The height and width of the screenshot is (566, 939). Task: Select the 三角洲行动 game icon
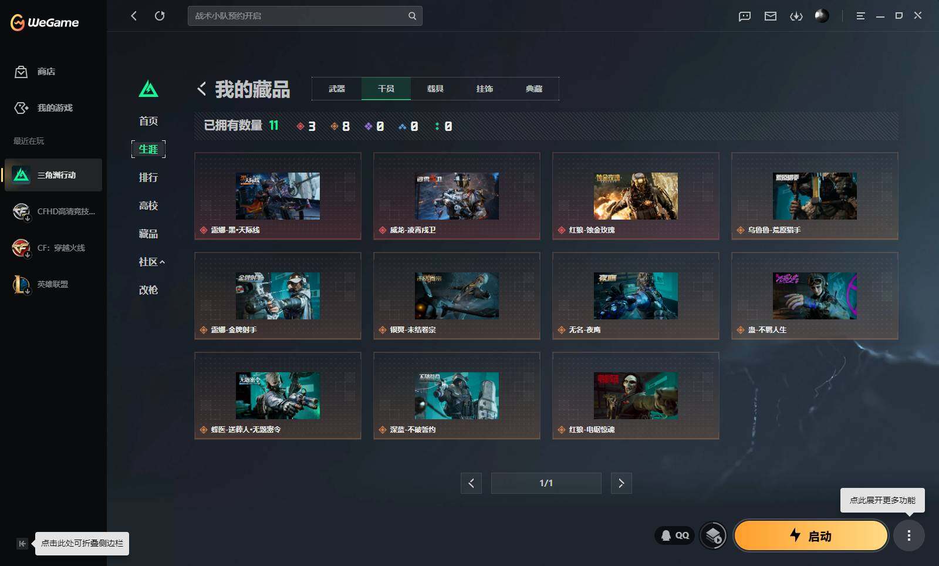coord(21,175)
